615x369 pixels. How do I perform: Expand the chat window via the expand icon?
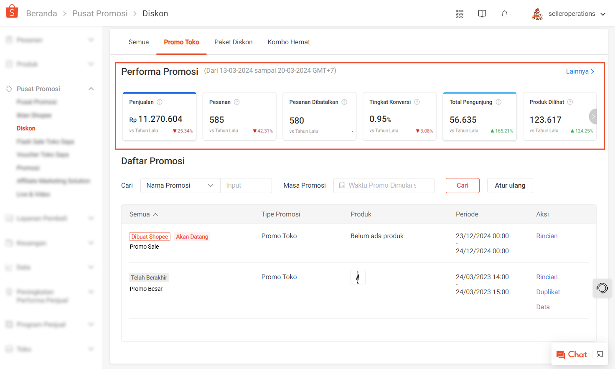coord(600,354)
